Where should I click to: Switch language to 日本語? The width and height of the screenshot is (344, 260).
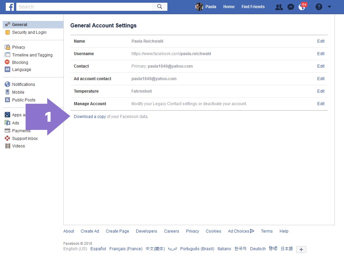pos(287,249)
